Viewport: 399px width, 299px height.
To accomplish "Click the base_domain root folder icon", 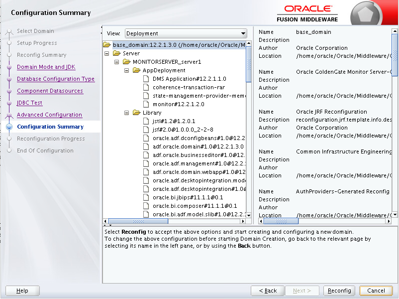I will pyautogui.click(x=107, y=45).
